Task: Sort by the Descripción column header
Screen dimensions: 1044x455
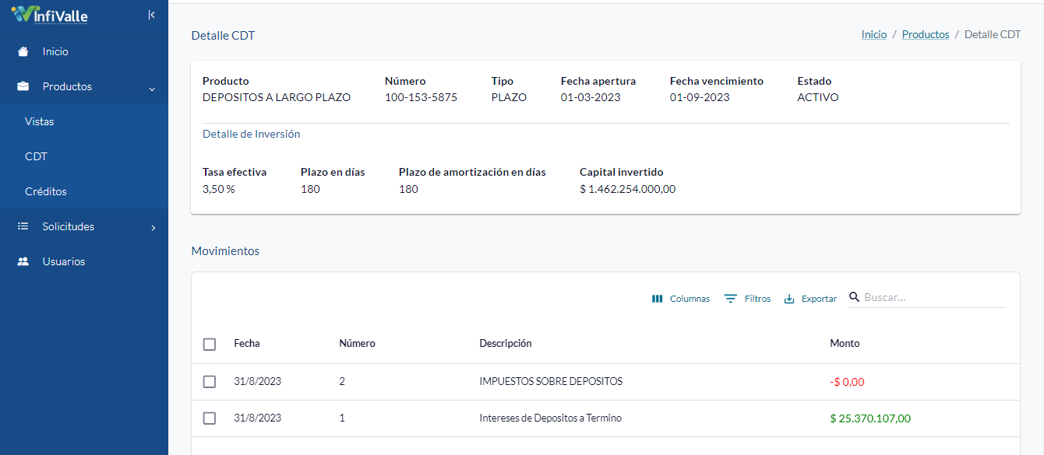Action: tap(506, 343)
